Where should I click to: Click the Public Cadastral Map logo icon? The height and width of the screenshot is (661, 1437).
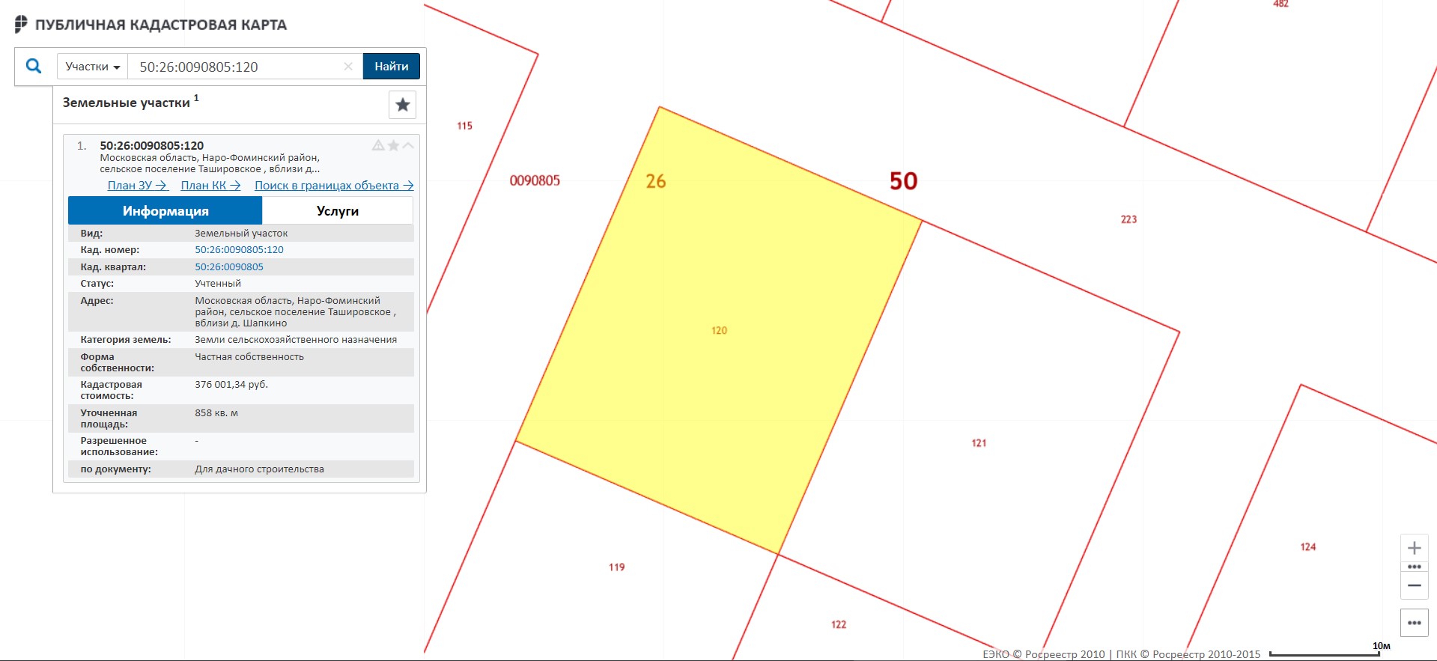[x=21, y=25]
